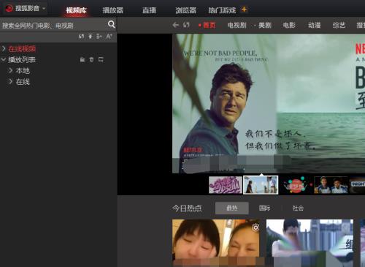This screenshot has width=365, height=267.
Task: Open the man-by-buildings news video thumbnail
Action: click(x=310, y=243)
